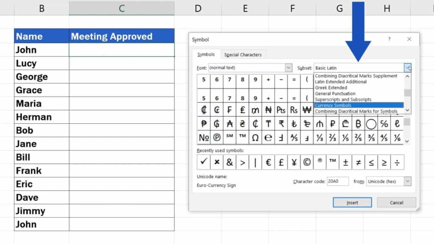Select the Yen sign in recently used symbols
The image size is (434, 244).
(x=294, y=161)
